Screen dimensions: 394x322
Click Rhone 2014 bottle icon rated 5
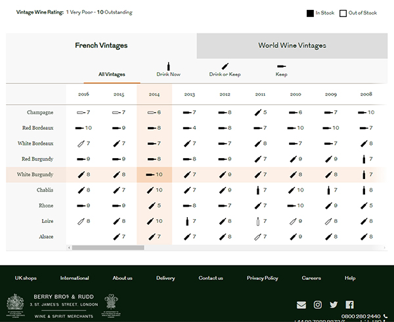tap(150, 205)
